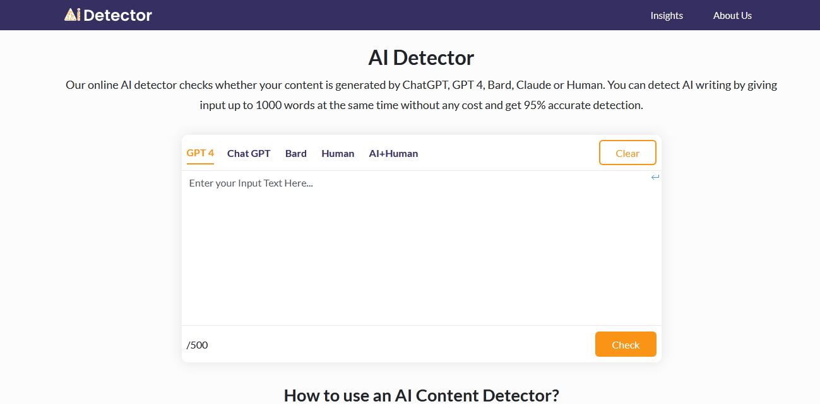This screenshot has height=404, width=820.
Task: Click the white Detector wordmark in header
Action: pyautogui.click(x=117, y=15)
